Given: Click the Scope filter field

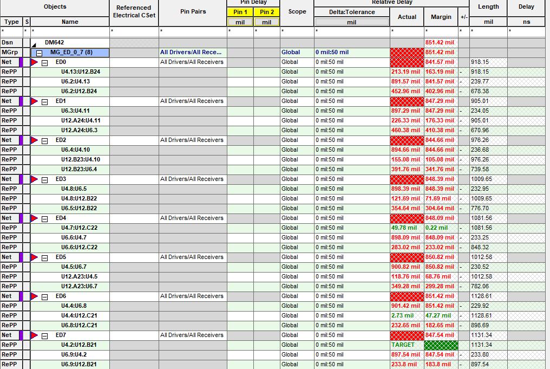Looking at the screenshot, I should coord(297,31).
